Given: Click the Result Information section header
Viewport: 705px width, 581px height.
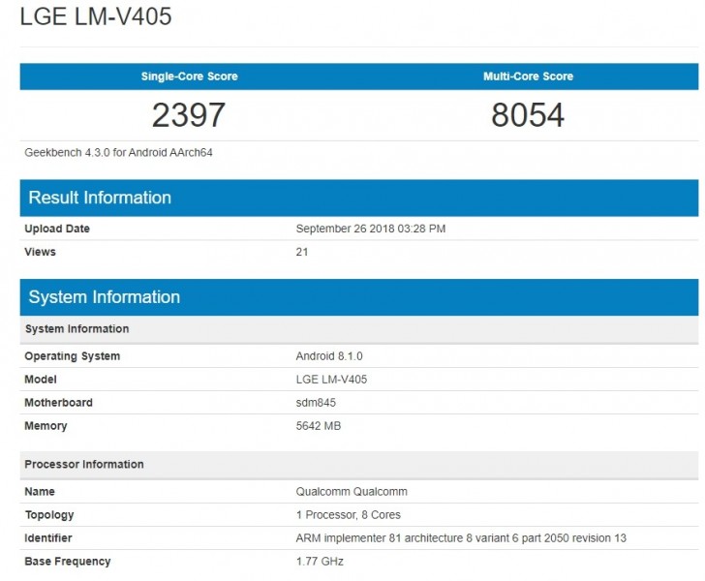Looking at the screenshot, I should (100, 198).
